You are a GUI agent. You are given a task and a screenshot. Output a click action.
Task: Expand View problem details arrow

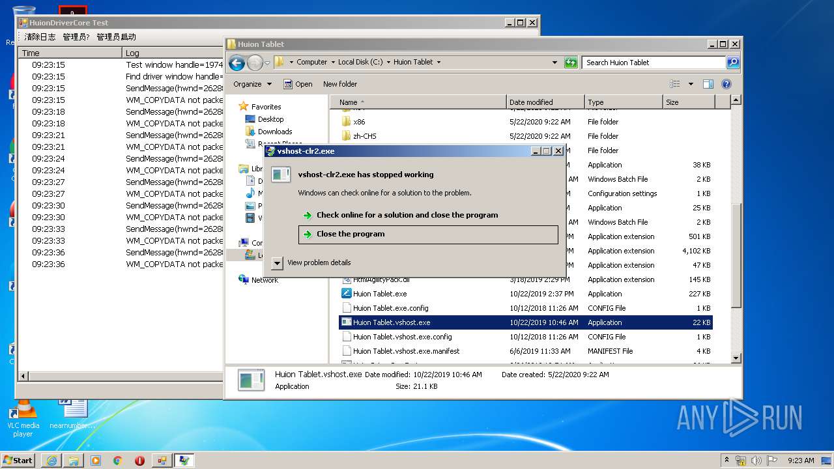277,263
